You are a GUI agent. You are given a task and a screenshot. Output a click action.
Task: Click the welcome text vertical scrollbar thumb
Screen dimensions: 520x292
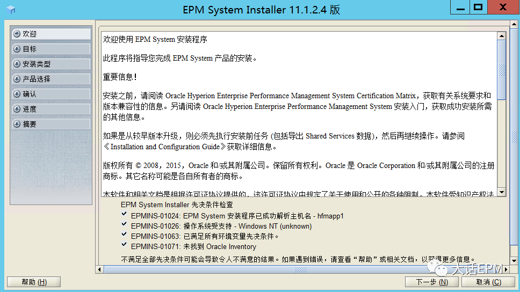click(x=501, y=70)
